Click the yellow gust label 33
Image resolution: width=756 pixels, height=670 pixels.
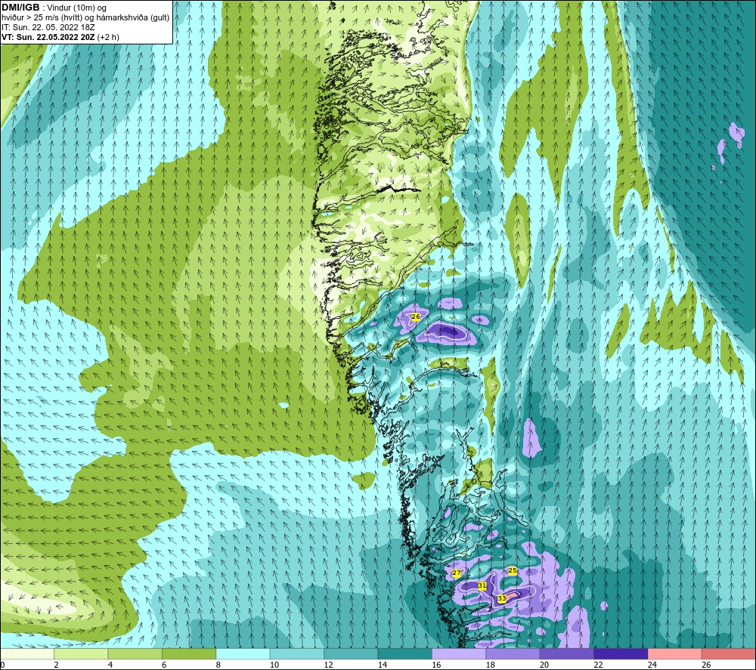pyautogui.click(x=502, y=598)
